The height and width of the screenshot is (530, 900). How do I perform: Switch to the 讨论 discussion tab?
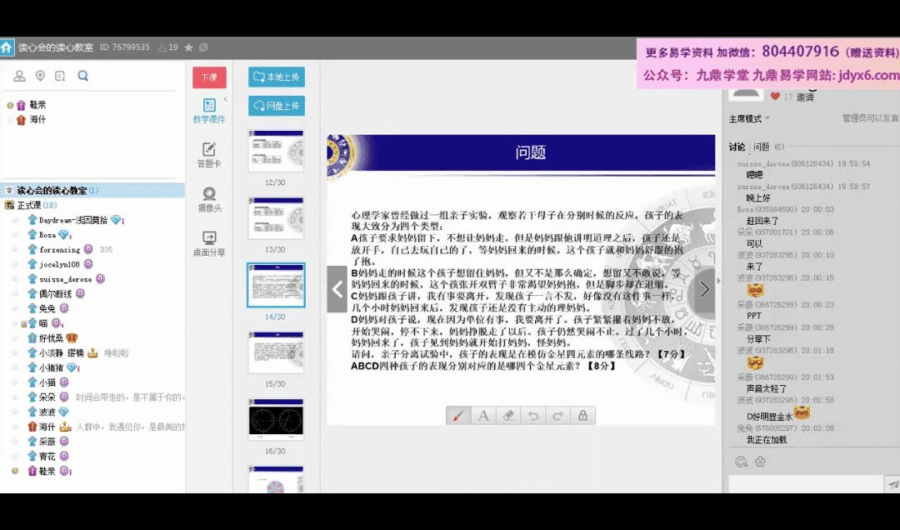737,147
